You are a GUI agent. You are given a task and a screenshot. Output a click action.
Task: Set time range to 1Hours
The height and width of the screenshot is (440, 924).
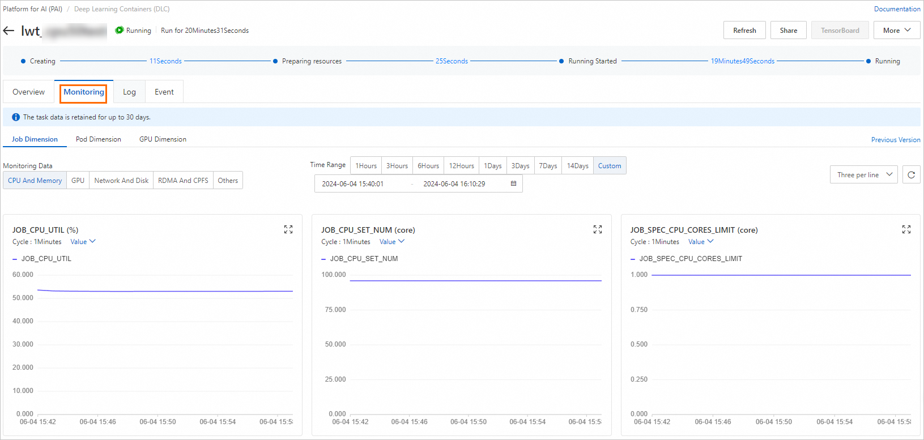click(366, 166)
